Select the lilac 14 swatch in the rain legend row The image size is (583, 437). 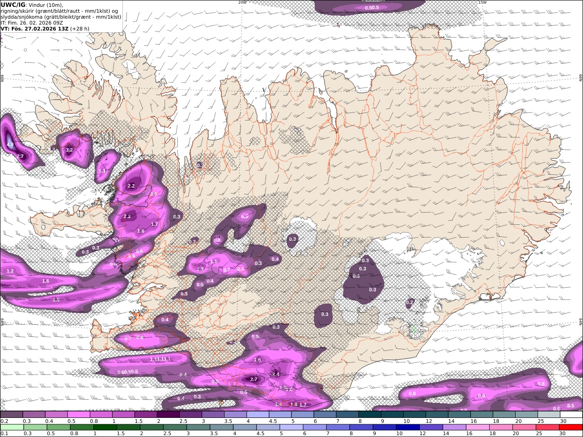(454, 427)
